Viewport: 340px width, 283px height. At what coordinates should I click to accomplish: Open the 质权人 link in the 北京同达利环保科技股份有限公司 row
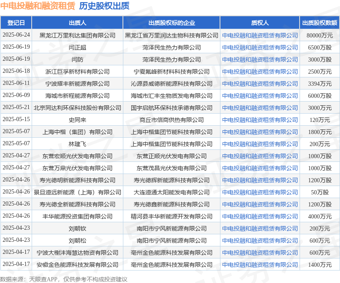tap(260, 108)
